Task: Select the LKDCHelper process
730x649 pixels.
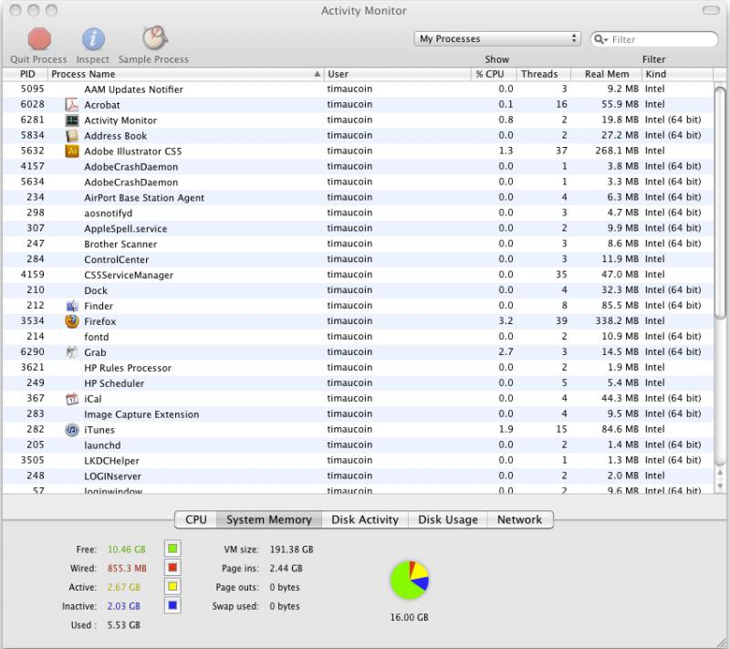Action: (x=358, y=460)
